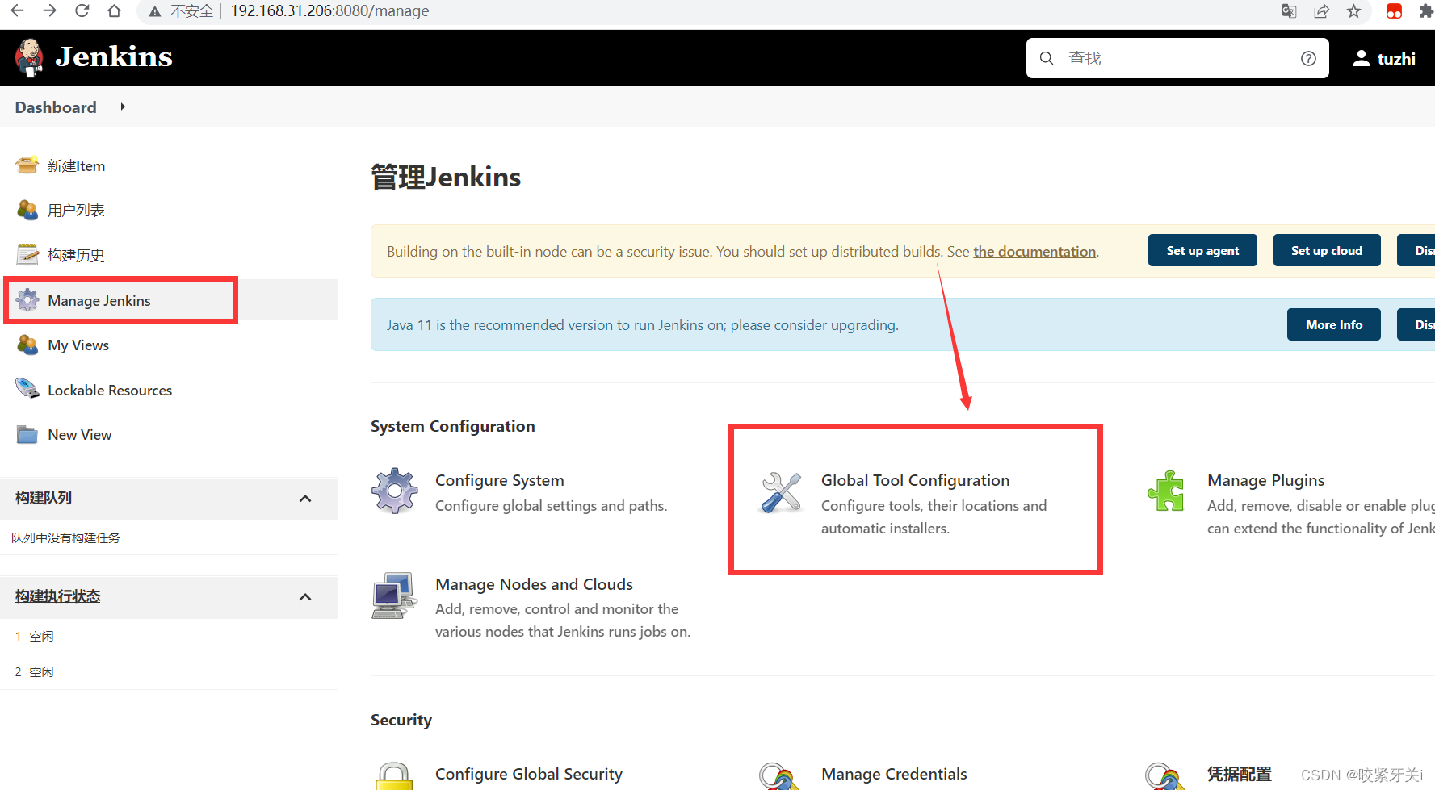Click the Set up cloud button
The width and height of the screenshot is (1435, 790).
tap(1327, 250)
